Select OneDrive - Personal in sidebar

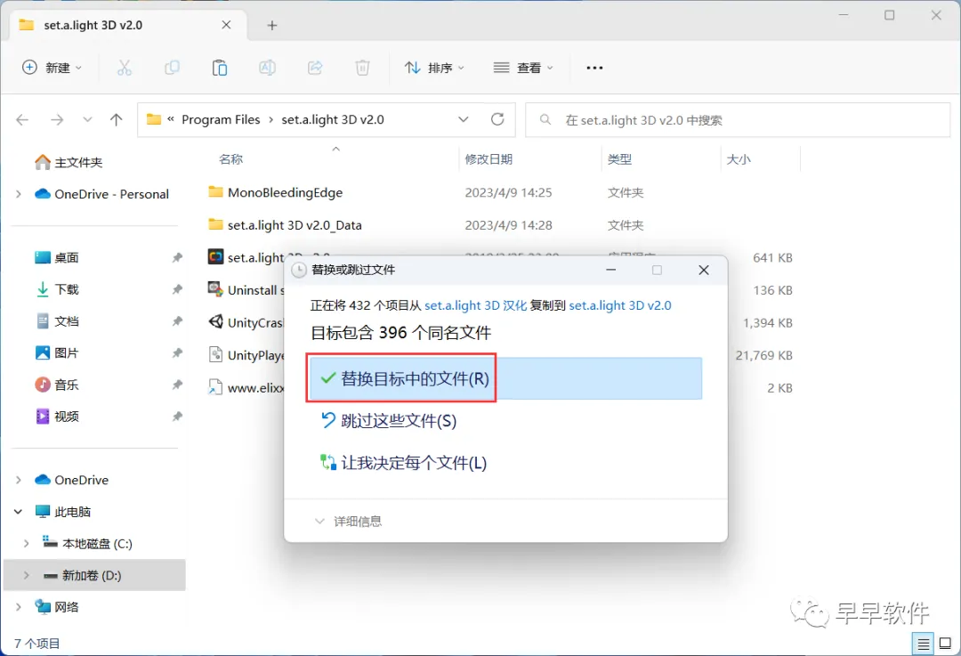click(101, 194)
